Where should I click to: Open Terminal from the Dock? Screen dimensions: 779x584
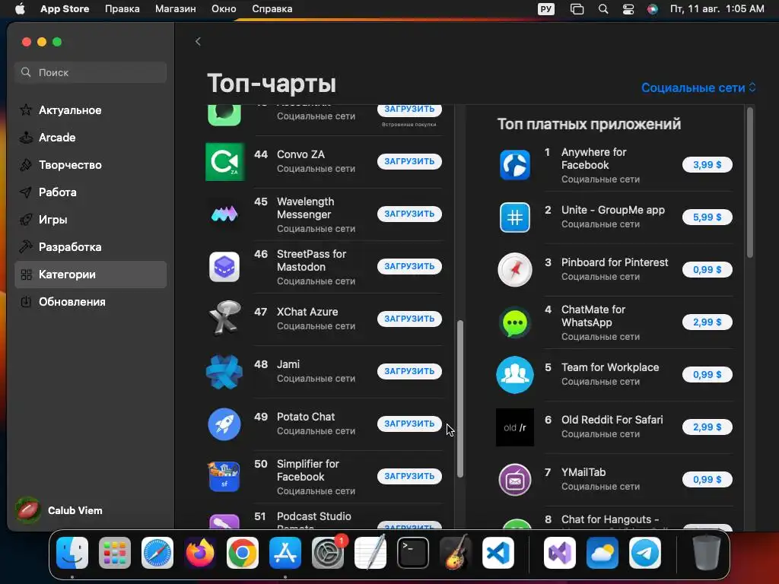[x=413, y=553]
